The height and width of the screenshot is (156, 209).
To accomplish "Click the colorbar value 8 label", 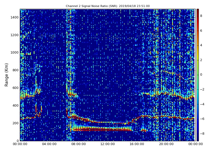I will click(201, 16).
